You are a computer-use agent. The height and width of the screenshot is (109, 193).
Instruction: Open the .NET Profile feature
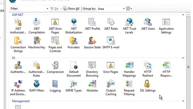click(x=92, y=24)
